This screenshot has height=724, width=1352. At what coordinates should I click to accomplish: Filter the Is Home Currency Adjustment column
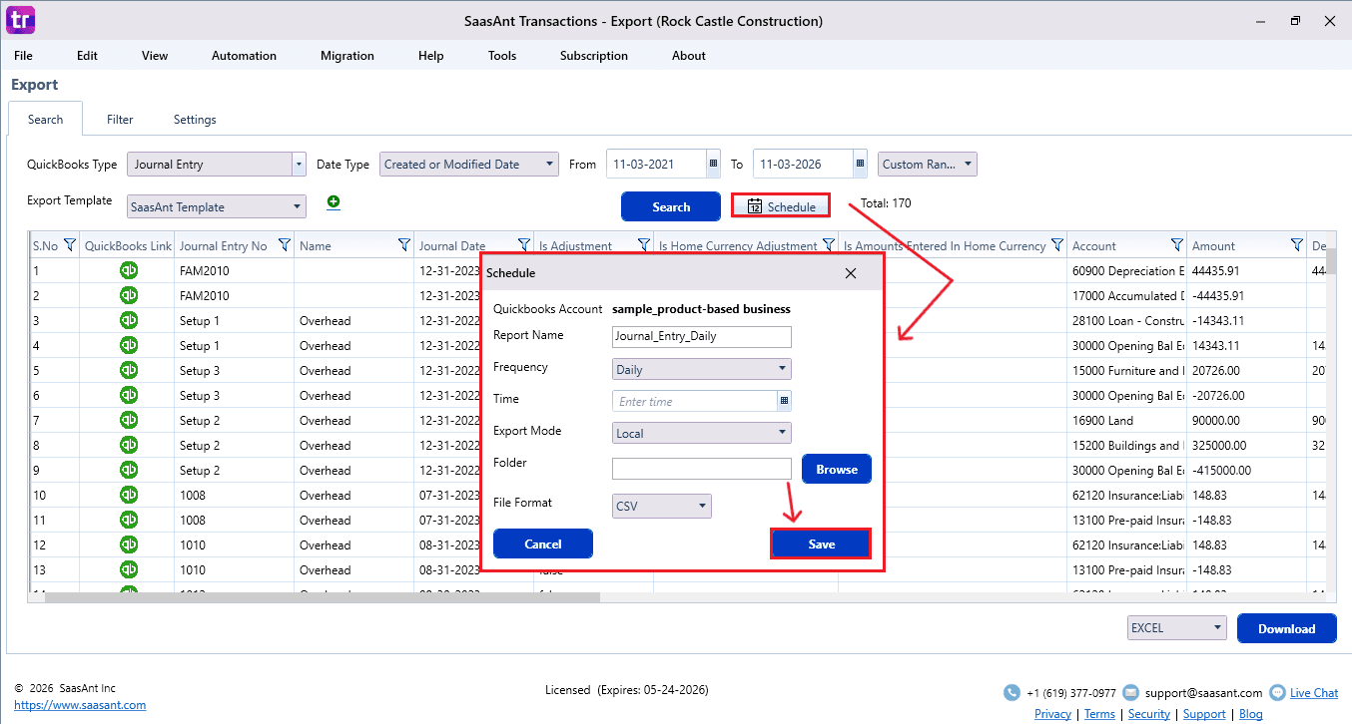[828, 245]
